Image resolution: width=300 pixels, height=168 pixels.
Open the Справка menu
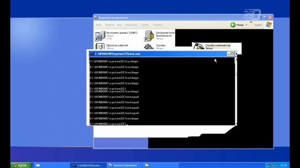(x=157, y=25)
